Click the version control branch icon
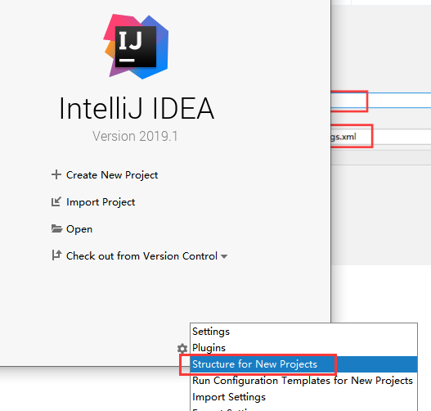This screenshot has height=411, width=431. coord(56,255)
